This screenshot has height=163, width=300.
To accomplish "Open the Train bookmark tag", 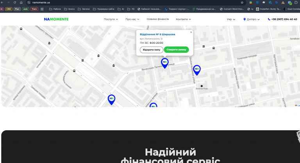I will pyautogui.click(x=34, y=9).
